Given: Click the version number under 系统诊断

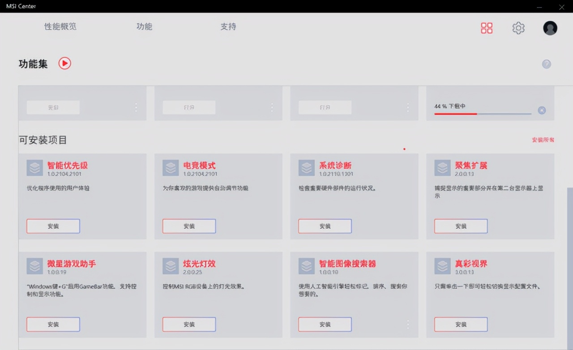Looking at the screenshot, I should [x=337, y=174].
